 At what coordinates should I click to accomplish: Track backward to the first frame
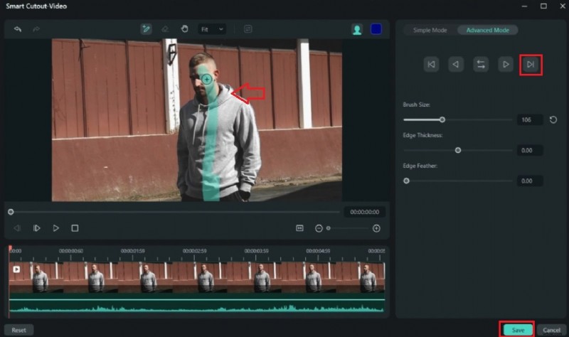tap(432, 65)
